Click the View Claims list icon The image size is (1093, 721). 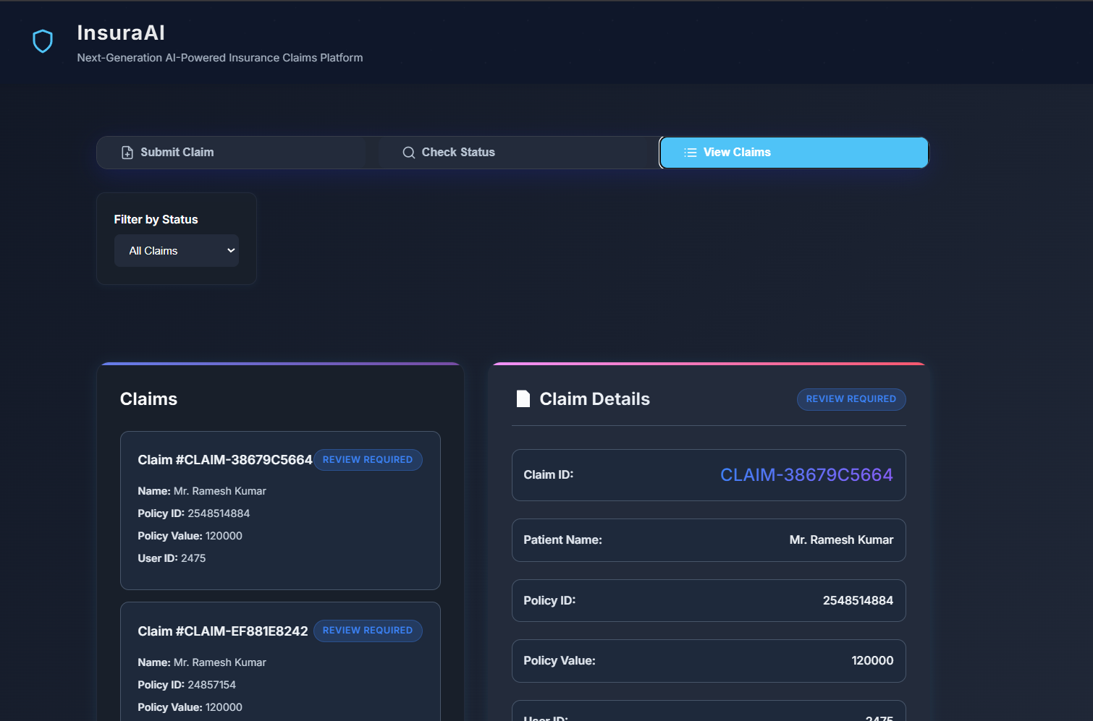click(x=691, y=153)
